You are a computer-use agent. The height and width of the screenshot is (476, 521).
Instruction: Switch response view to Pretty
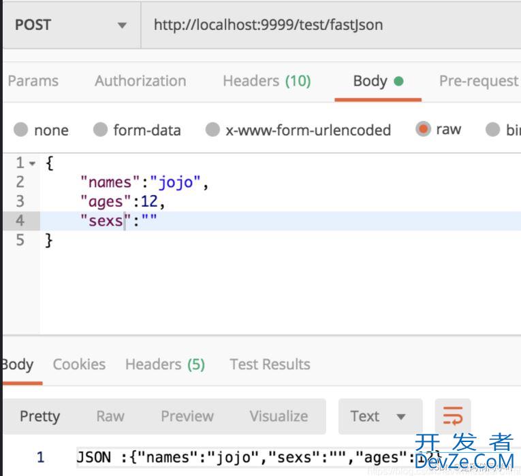(40, 416)
